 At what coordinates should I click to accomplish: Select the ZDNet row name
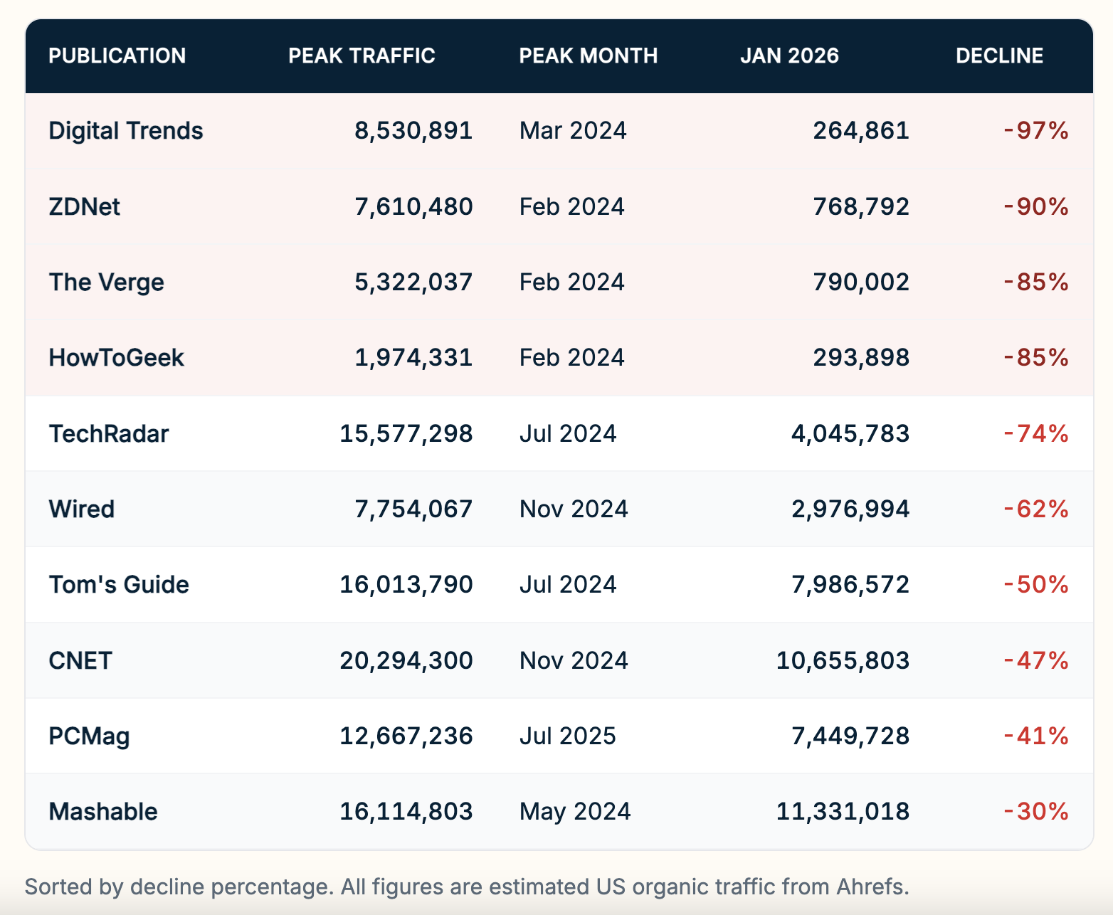pos(84,207)
